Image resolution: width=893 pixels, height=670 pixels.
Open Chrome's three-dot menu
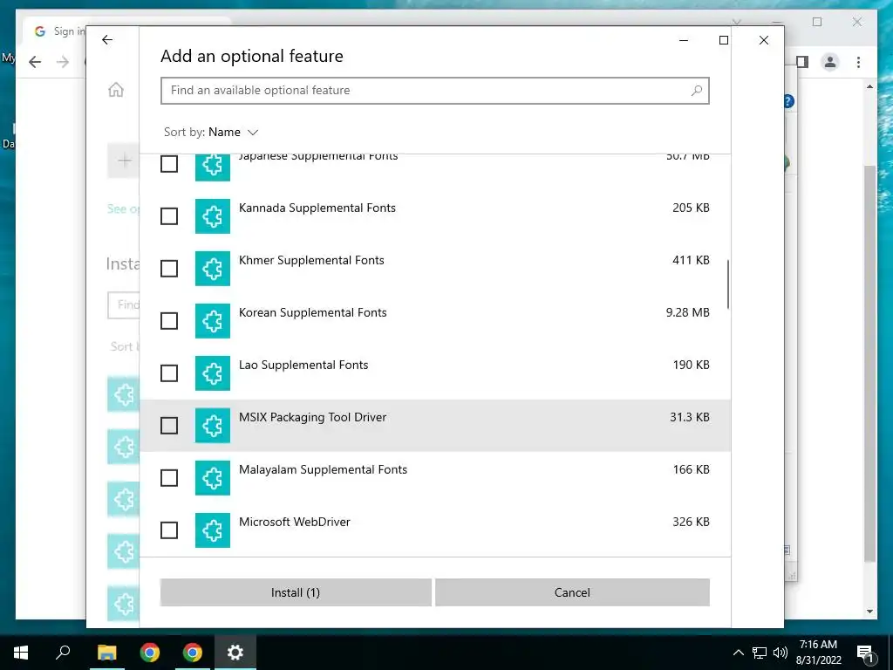(858, 62)
